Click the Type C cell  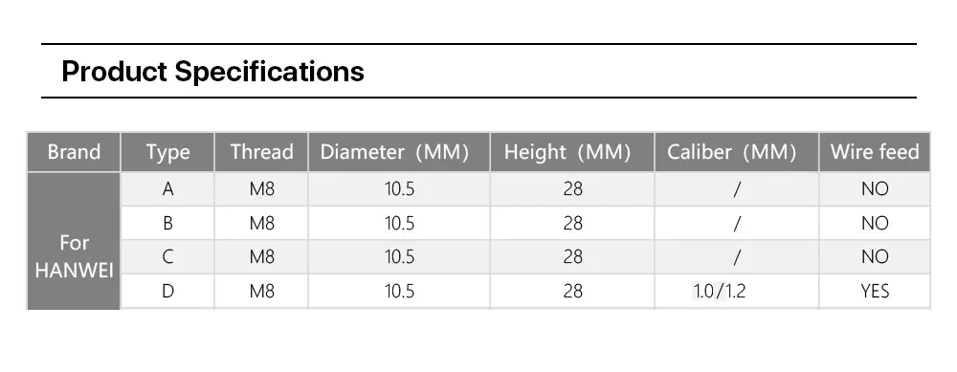click(x=167, y=256)
